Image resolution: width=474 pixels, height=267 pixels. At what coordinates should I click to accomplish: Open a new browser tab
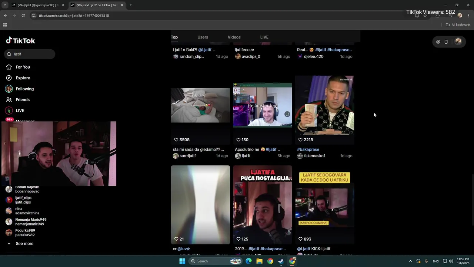tap(131, 5)
